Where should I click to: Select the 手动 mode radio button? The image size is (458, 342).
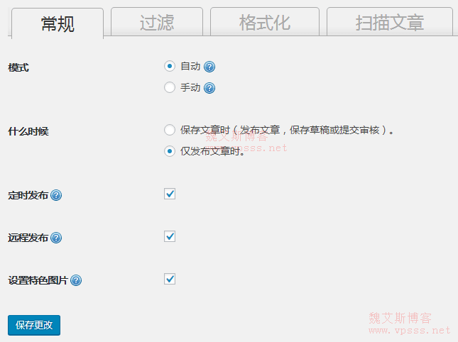170,88
